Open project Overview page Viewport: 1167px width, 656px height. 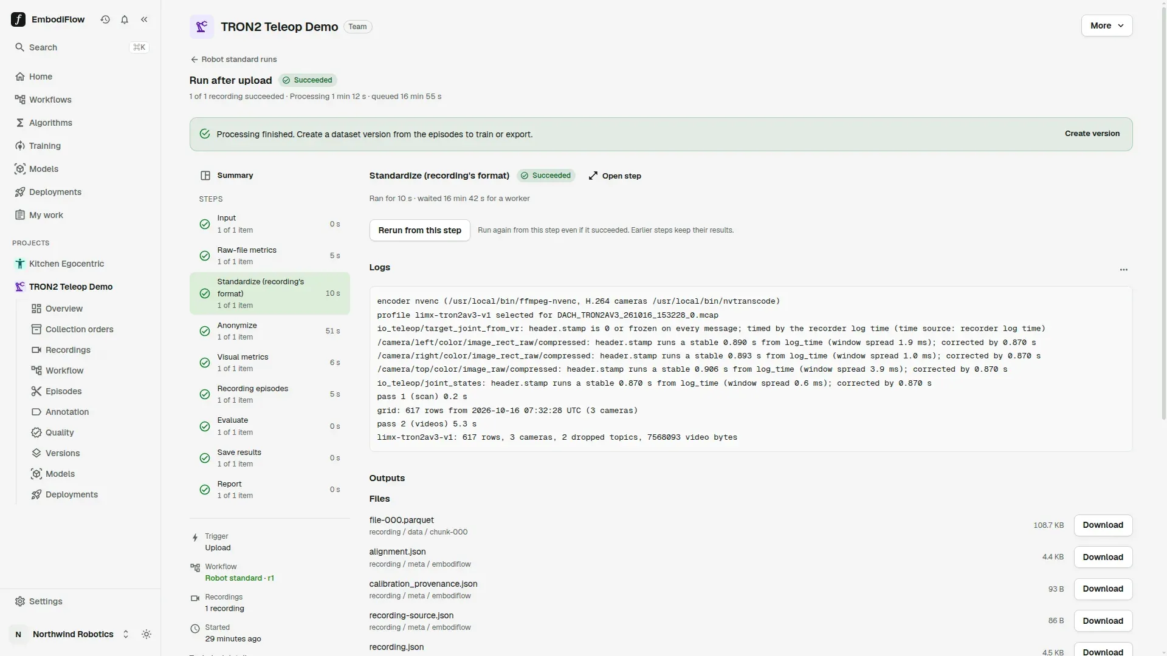coord(89,309)
